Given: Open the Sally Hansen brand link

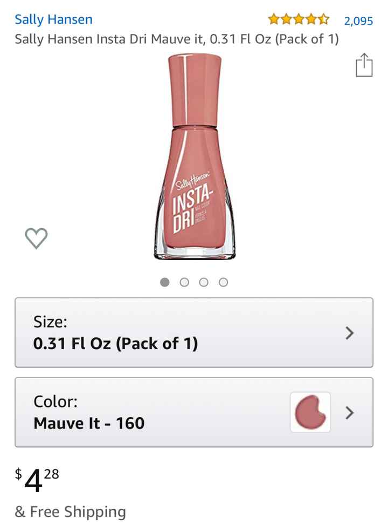Looking at the screenshot, I should click(x=53, y=19).
